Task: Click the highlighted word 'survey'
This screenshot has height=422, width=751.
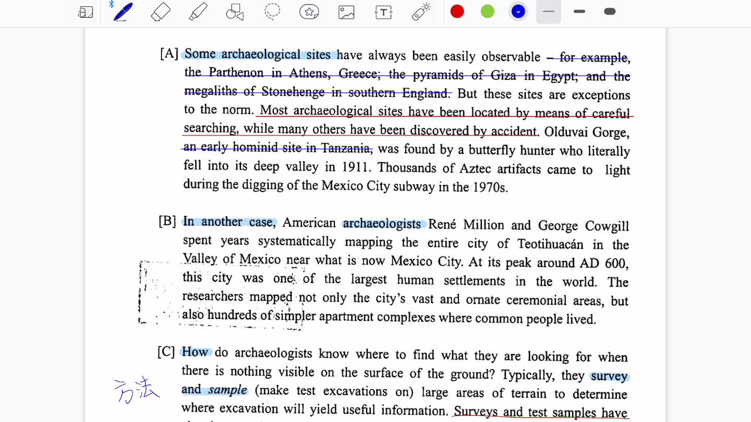Action: pyautogui.click(x=609, y=376)
